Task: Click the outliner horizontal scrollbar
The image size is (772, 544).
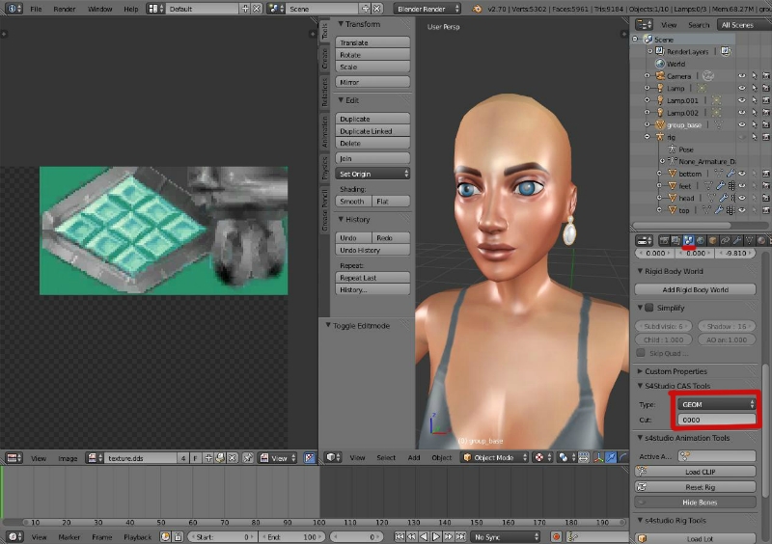Action: coord(681,225)
